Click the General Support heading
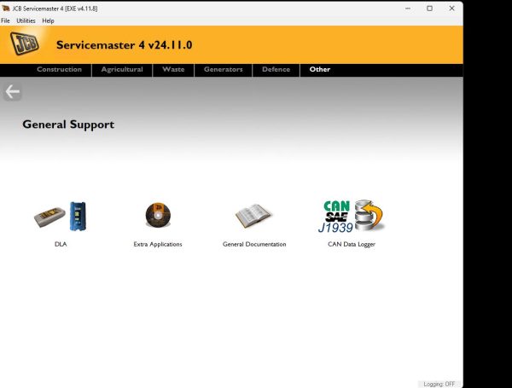Image resolution: width=512 pixels, height=388 pixels. pyautogui.click(x=68, y=125)
